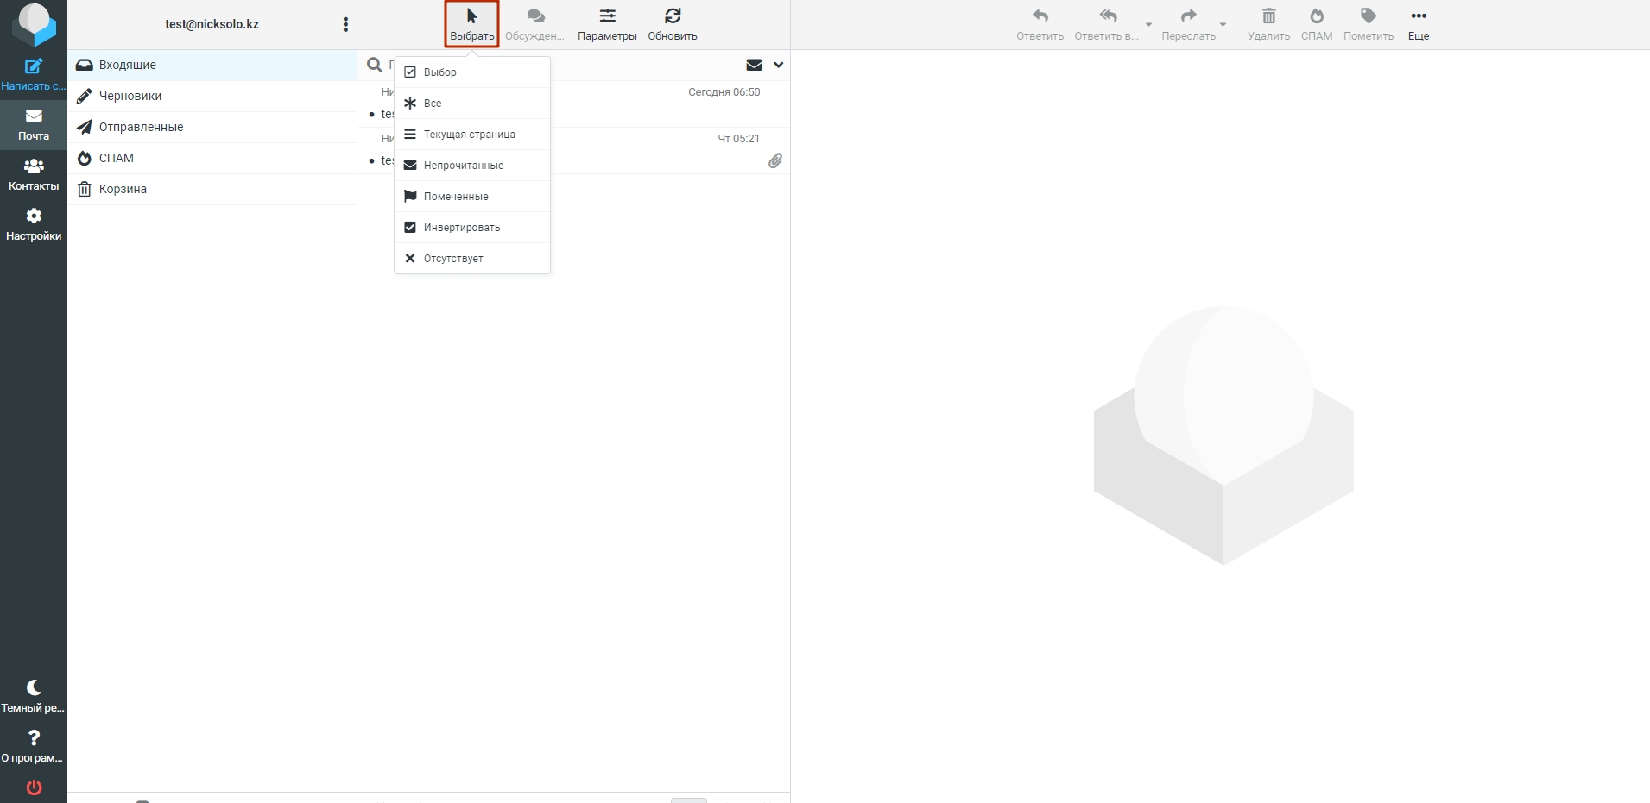The height and width of the screenshot is (803, 1650).
Task: Open О програм… question mark
Action: [x=34, y=746]
